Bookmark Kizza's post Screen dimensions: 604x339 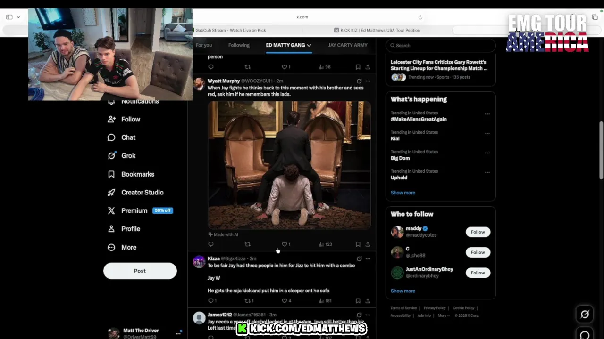pos(358,301)
